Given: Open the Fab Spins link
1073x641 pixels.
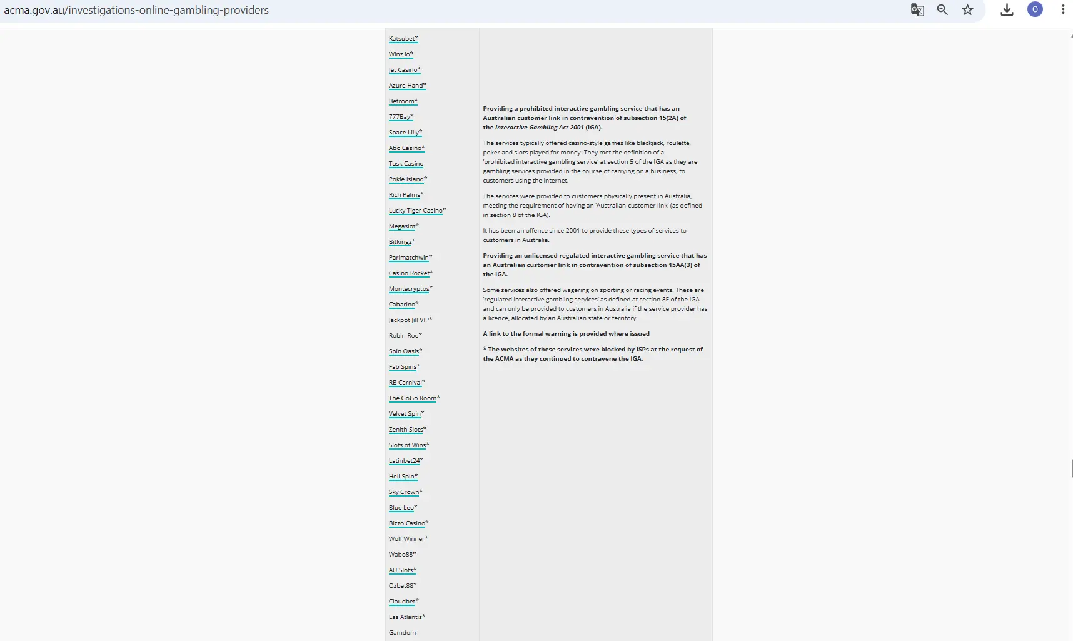Looking at the screenshot, I should point(404,367).
